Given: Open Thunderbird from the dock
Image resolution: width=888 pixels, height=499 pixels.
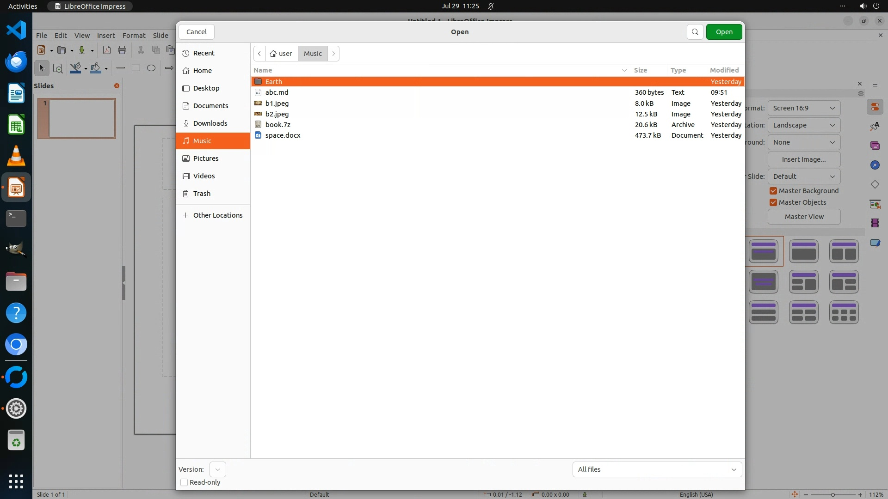Looking at the screenshot, I should pos(16,62).
